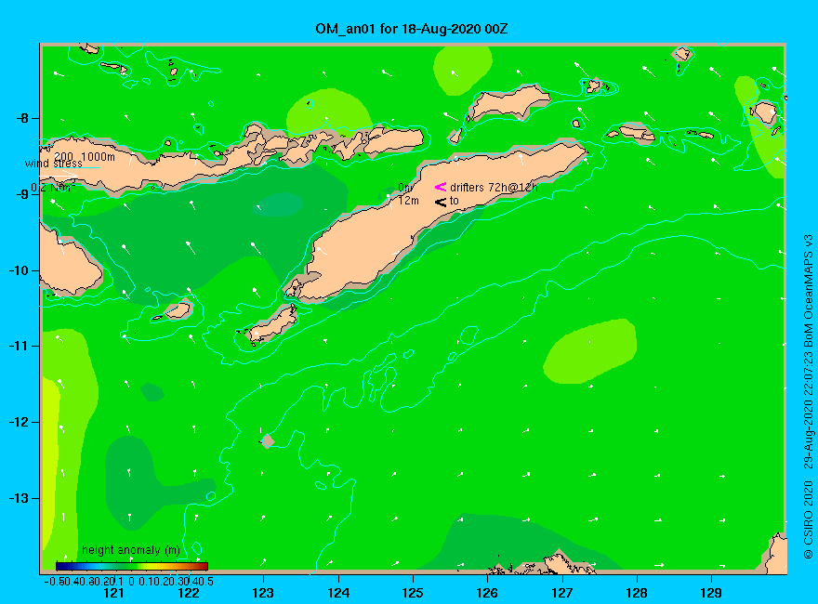Click the height anomaly color bar

pos(132,566)
